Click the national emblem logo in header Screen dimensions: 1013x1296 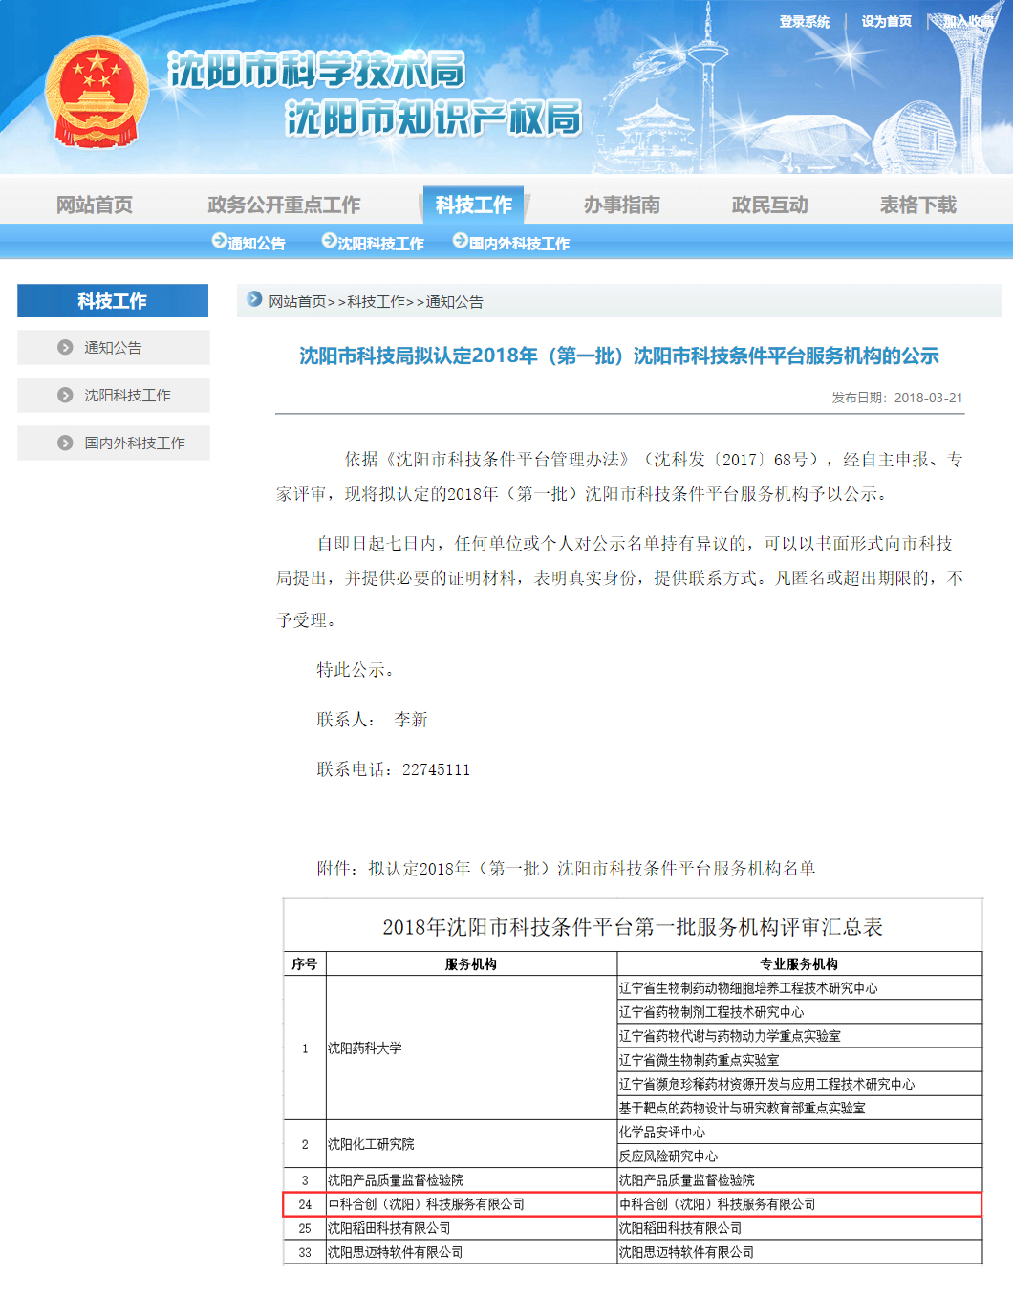point(97,93)
